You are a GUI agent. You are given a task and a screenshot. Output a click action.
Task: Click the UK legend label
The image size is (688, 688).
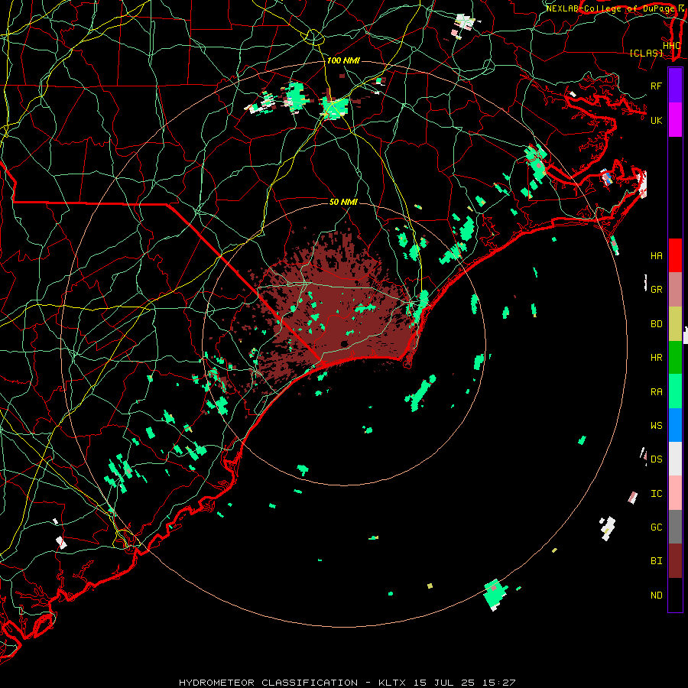tap(657, 120)
